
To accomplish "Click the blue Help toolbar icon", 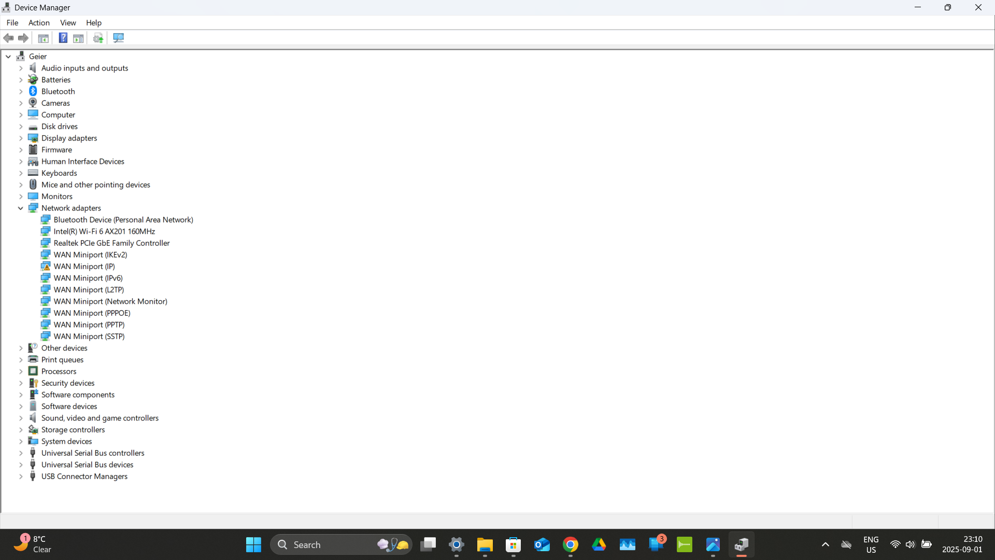I will [x=63, y=38].
